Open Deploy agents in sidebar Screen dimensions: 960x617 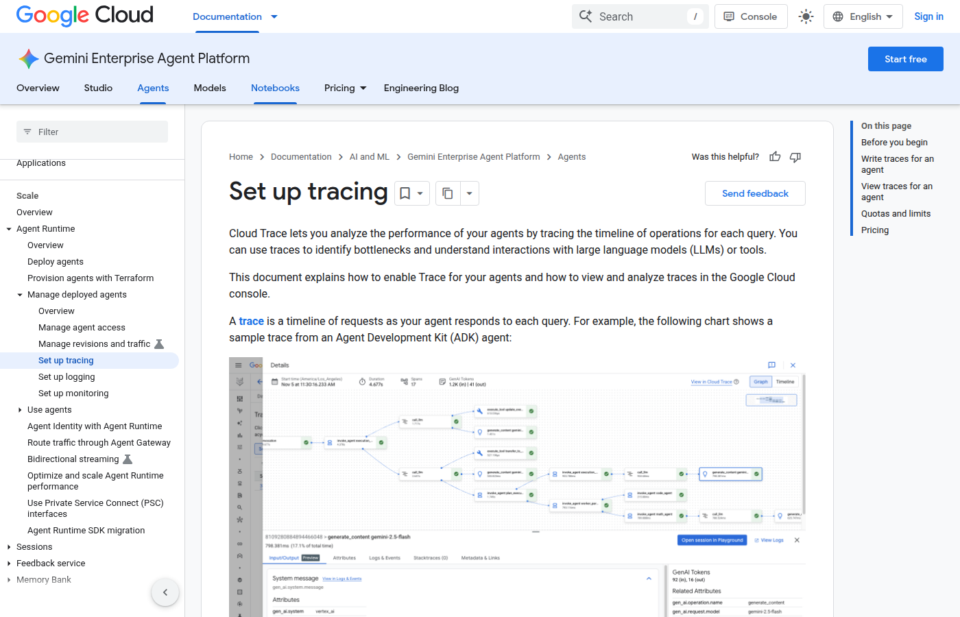[56, 262]
